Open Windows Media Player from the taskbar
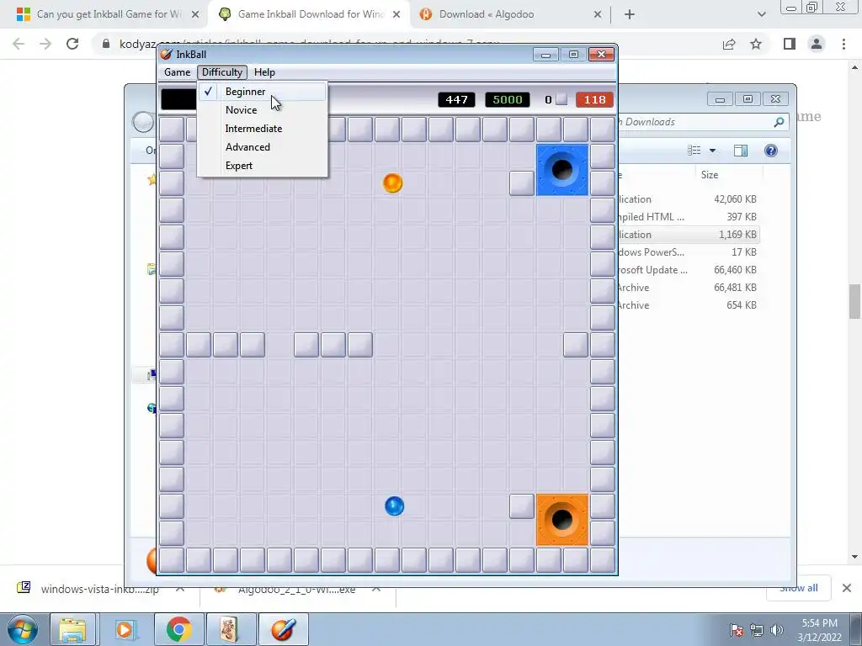The height and width of the screenshot is (646, 862). click(x=125, y=629)
